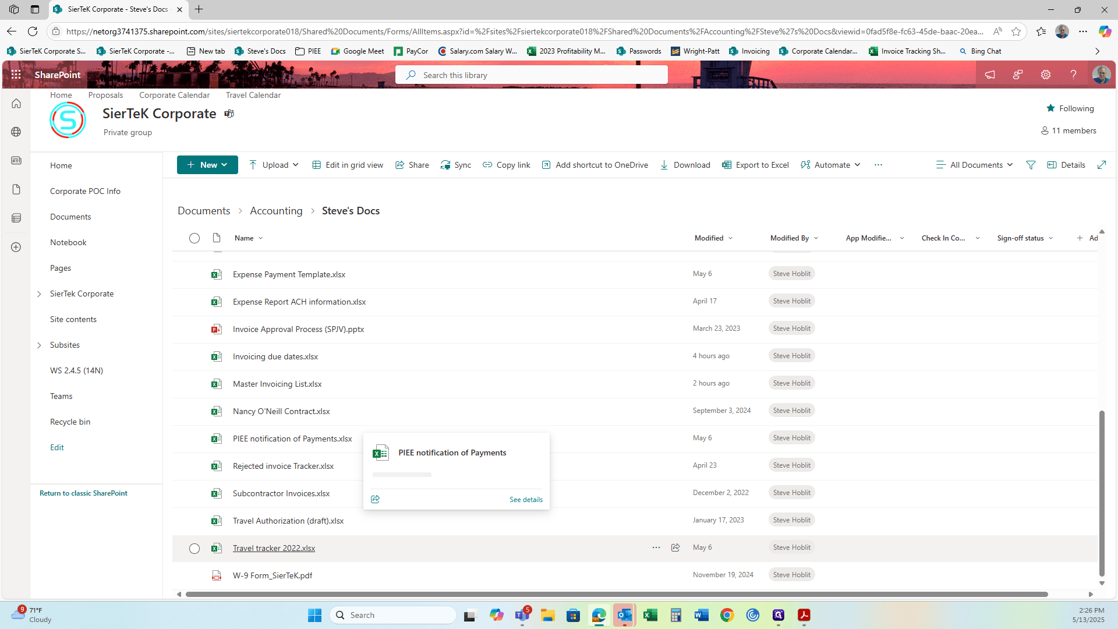Open the Name column header dropdown
This screenshot has width=1118, height=629.
[x=249, y=238]
